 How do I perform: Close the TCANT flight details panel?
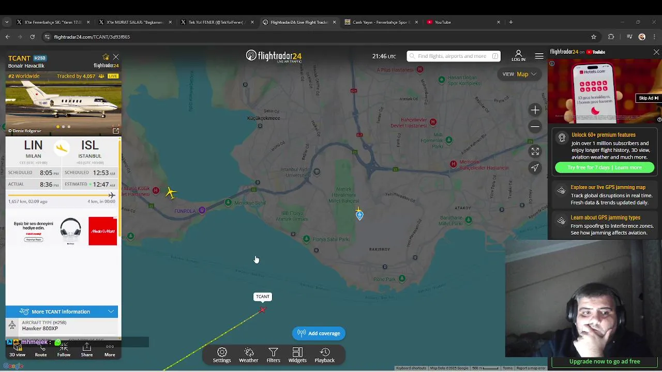coord(116,57)
